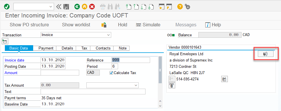This screenshot has height=111, width=281.
Task: Click the vendor display button
Action: (x=266, y=54)
